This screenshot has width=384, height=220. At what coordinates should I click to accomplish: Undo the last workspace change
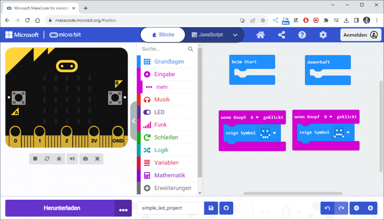pos(326,208)
